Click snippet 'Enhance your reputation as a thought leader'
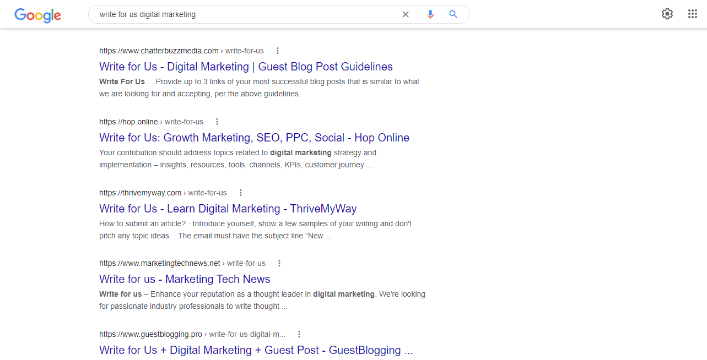Image resolution: width=707 pixels, height=360 pixels. 262,300
